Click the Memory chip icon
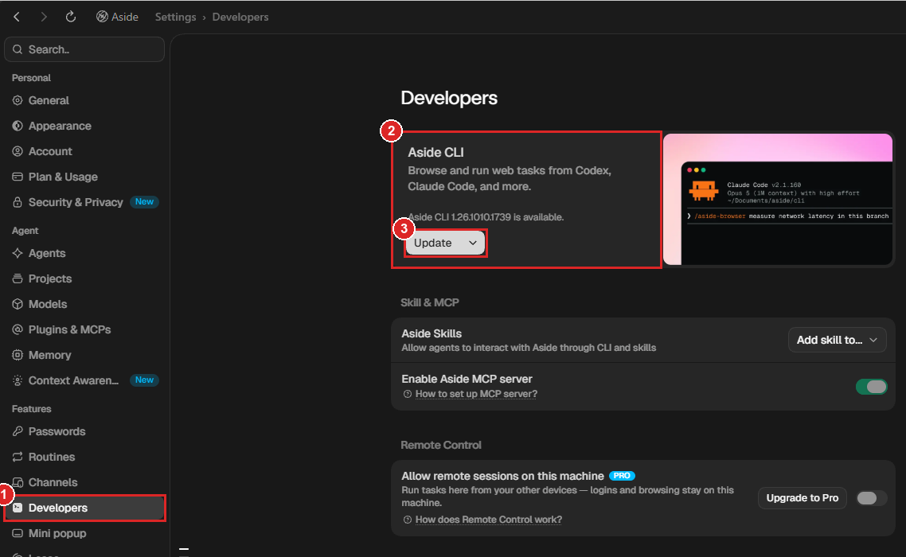This screenshot has width=906, height=557. click(x=18, y=355)
